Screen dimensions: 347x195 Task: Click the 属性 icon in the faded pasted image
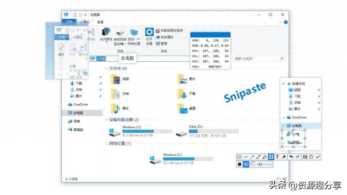61,50
